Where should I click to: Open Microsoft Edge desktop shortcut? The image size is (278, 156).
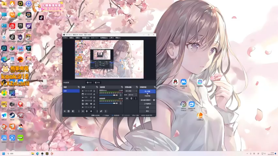[4, 60]
